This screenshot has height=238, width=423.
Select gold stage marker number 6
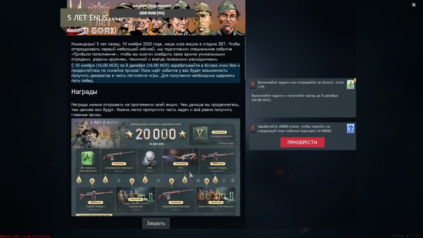coord(145,180)
